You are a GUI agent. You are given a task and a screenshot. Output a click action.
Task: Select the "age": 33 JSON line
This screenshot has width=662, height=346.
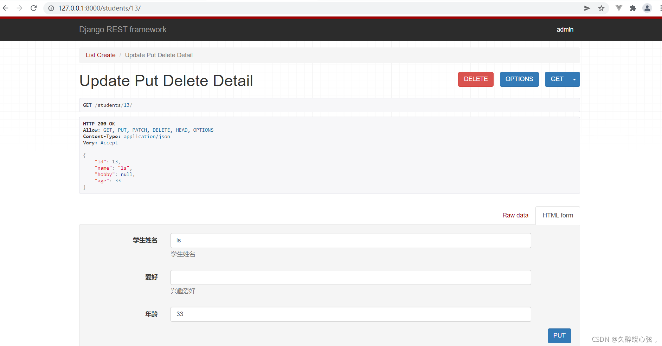tap(108, 181)
